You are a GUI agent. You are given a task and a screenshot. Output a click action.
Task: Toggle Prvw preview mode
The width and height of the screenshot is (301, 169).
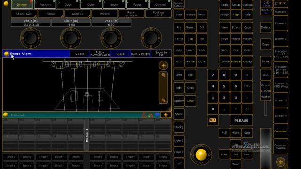click(202, 15)
